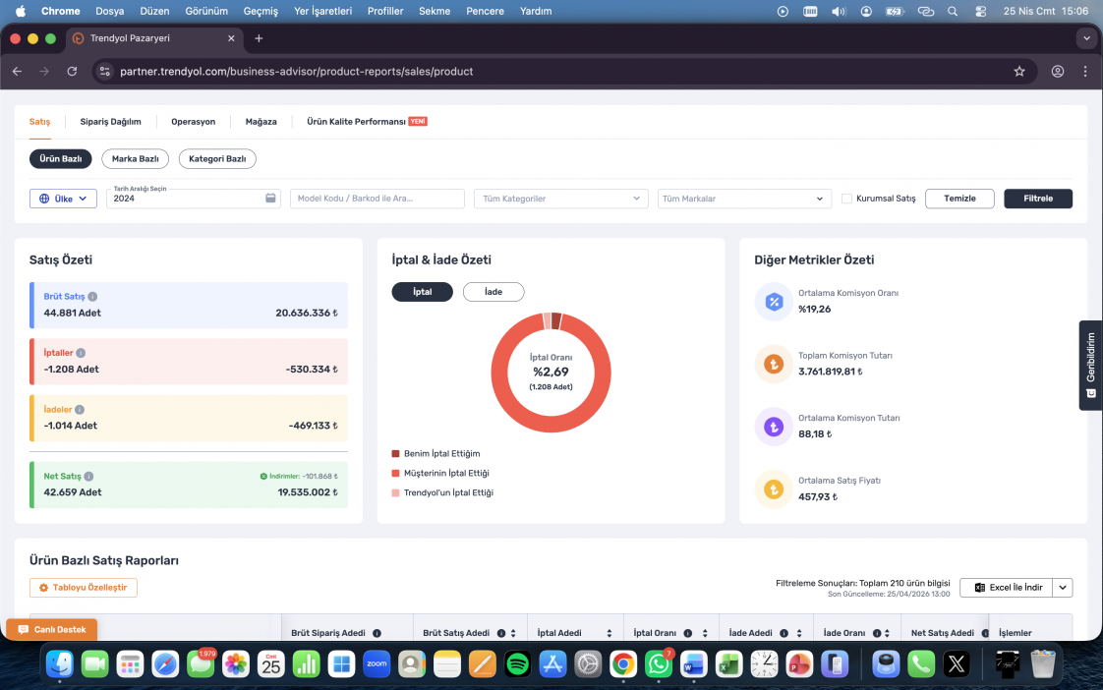Select the Ürün Bazlı report pill
This screenshot has height=690, width=1103.
point(61,159)
